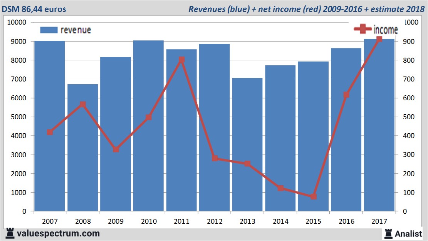
Task: Select the 2009 revenue bar
Action: tap(116, 134)
